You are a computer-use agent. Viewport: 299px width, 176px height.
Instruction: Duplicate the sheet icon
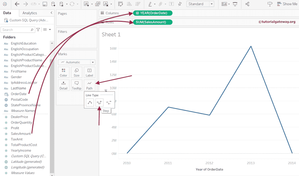click(98, 4)
